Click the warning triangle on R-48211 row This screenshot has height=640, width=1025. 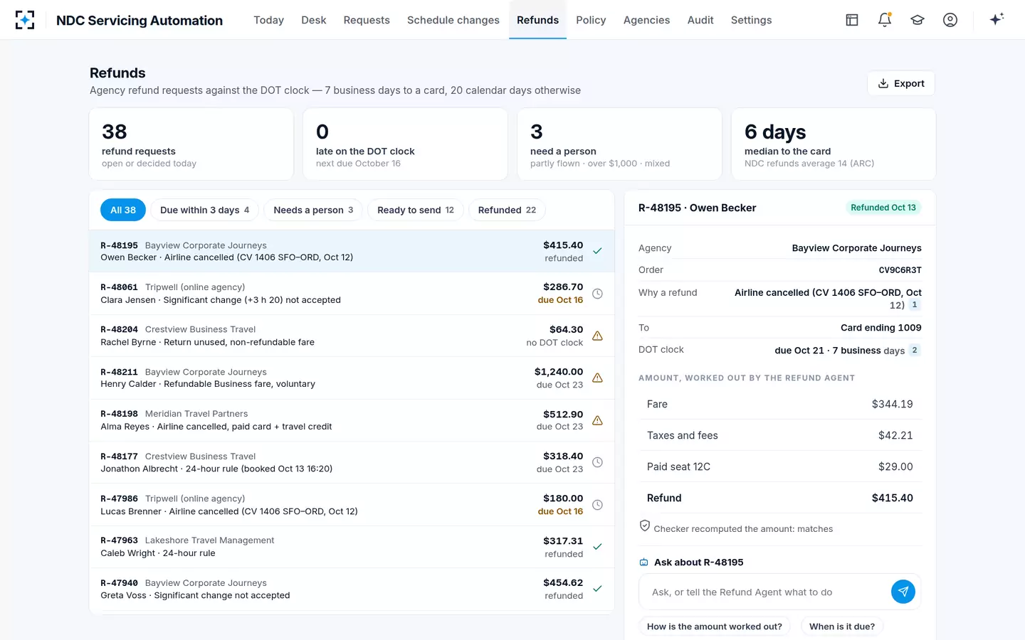(598, 378)
